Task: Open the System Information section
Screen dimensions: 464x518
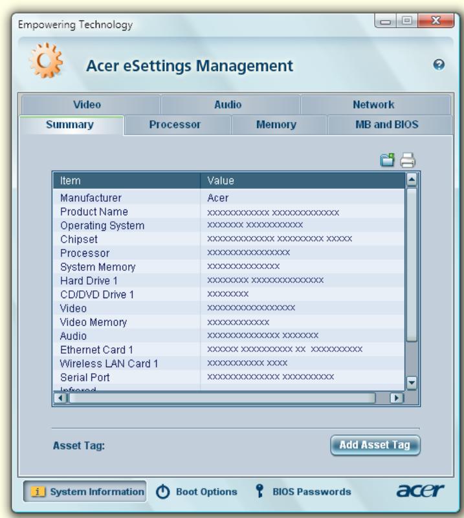Action: (x=85, y=491)
